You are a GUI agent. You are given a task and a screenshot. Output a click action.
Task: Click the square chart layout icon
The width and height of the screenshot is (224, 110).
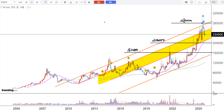(192, 2)
